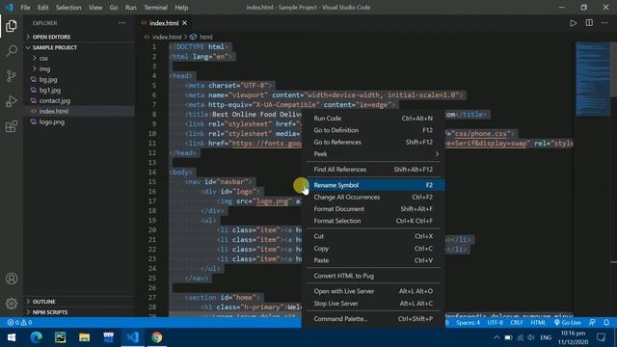The image size is (617, 347).
Task: Open the Extensions view
Action: tap(12, 126)
